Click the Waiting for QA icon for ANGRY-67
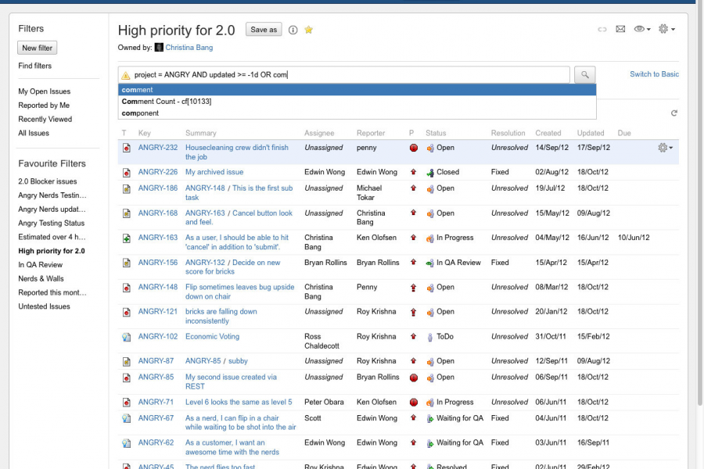Image resolution: width=704 pixels, height=469 pixels. [430, 418]
